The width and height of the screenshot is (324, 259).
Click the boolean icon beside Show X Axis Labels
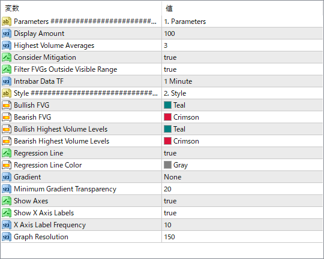[x=7, y=213]
